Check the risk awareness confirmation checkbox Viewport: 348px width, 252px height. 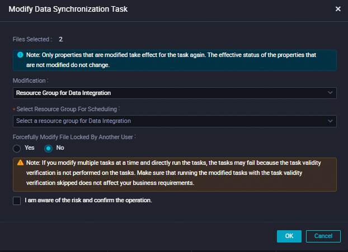[17, 201]
